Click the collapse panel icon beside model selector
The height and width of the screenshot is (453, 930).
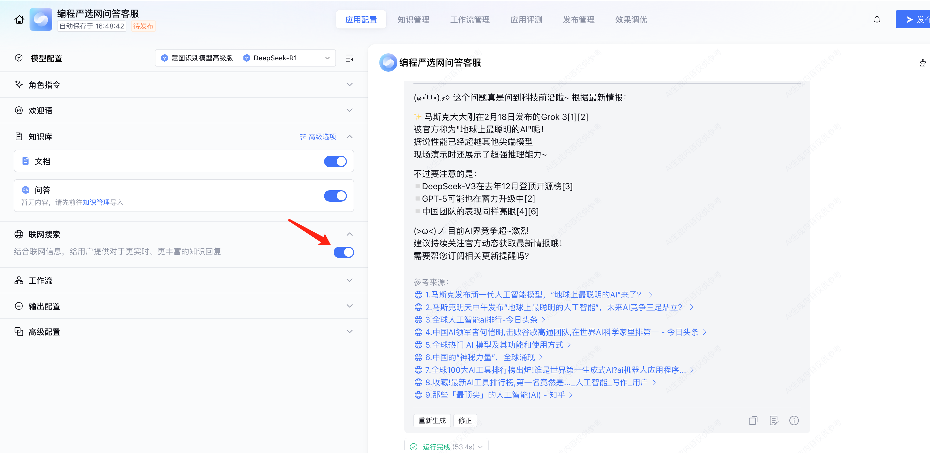(x=349, y=58)
